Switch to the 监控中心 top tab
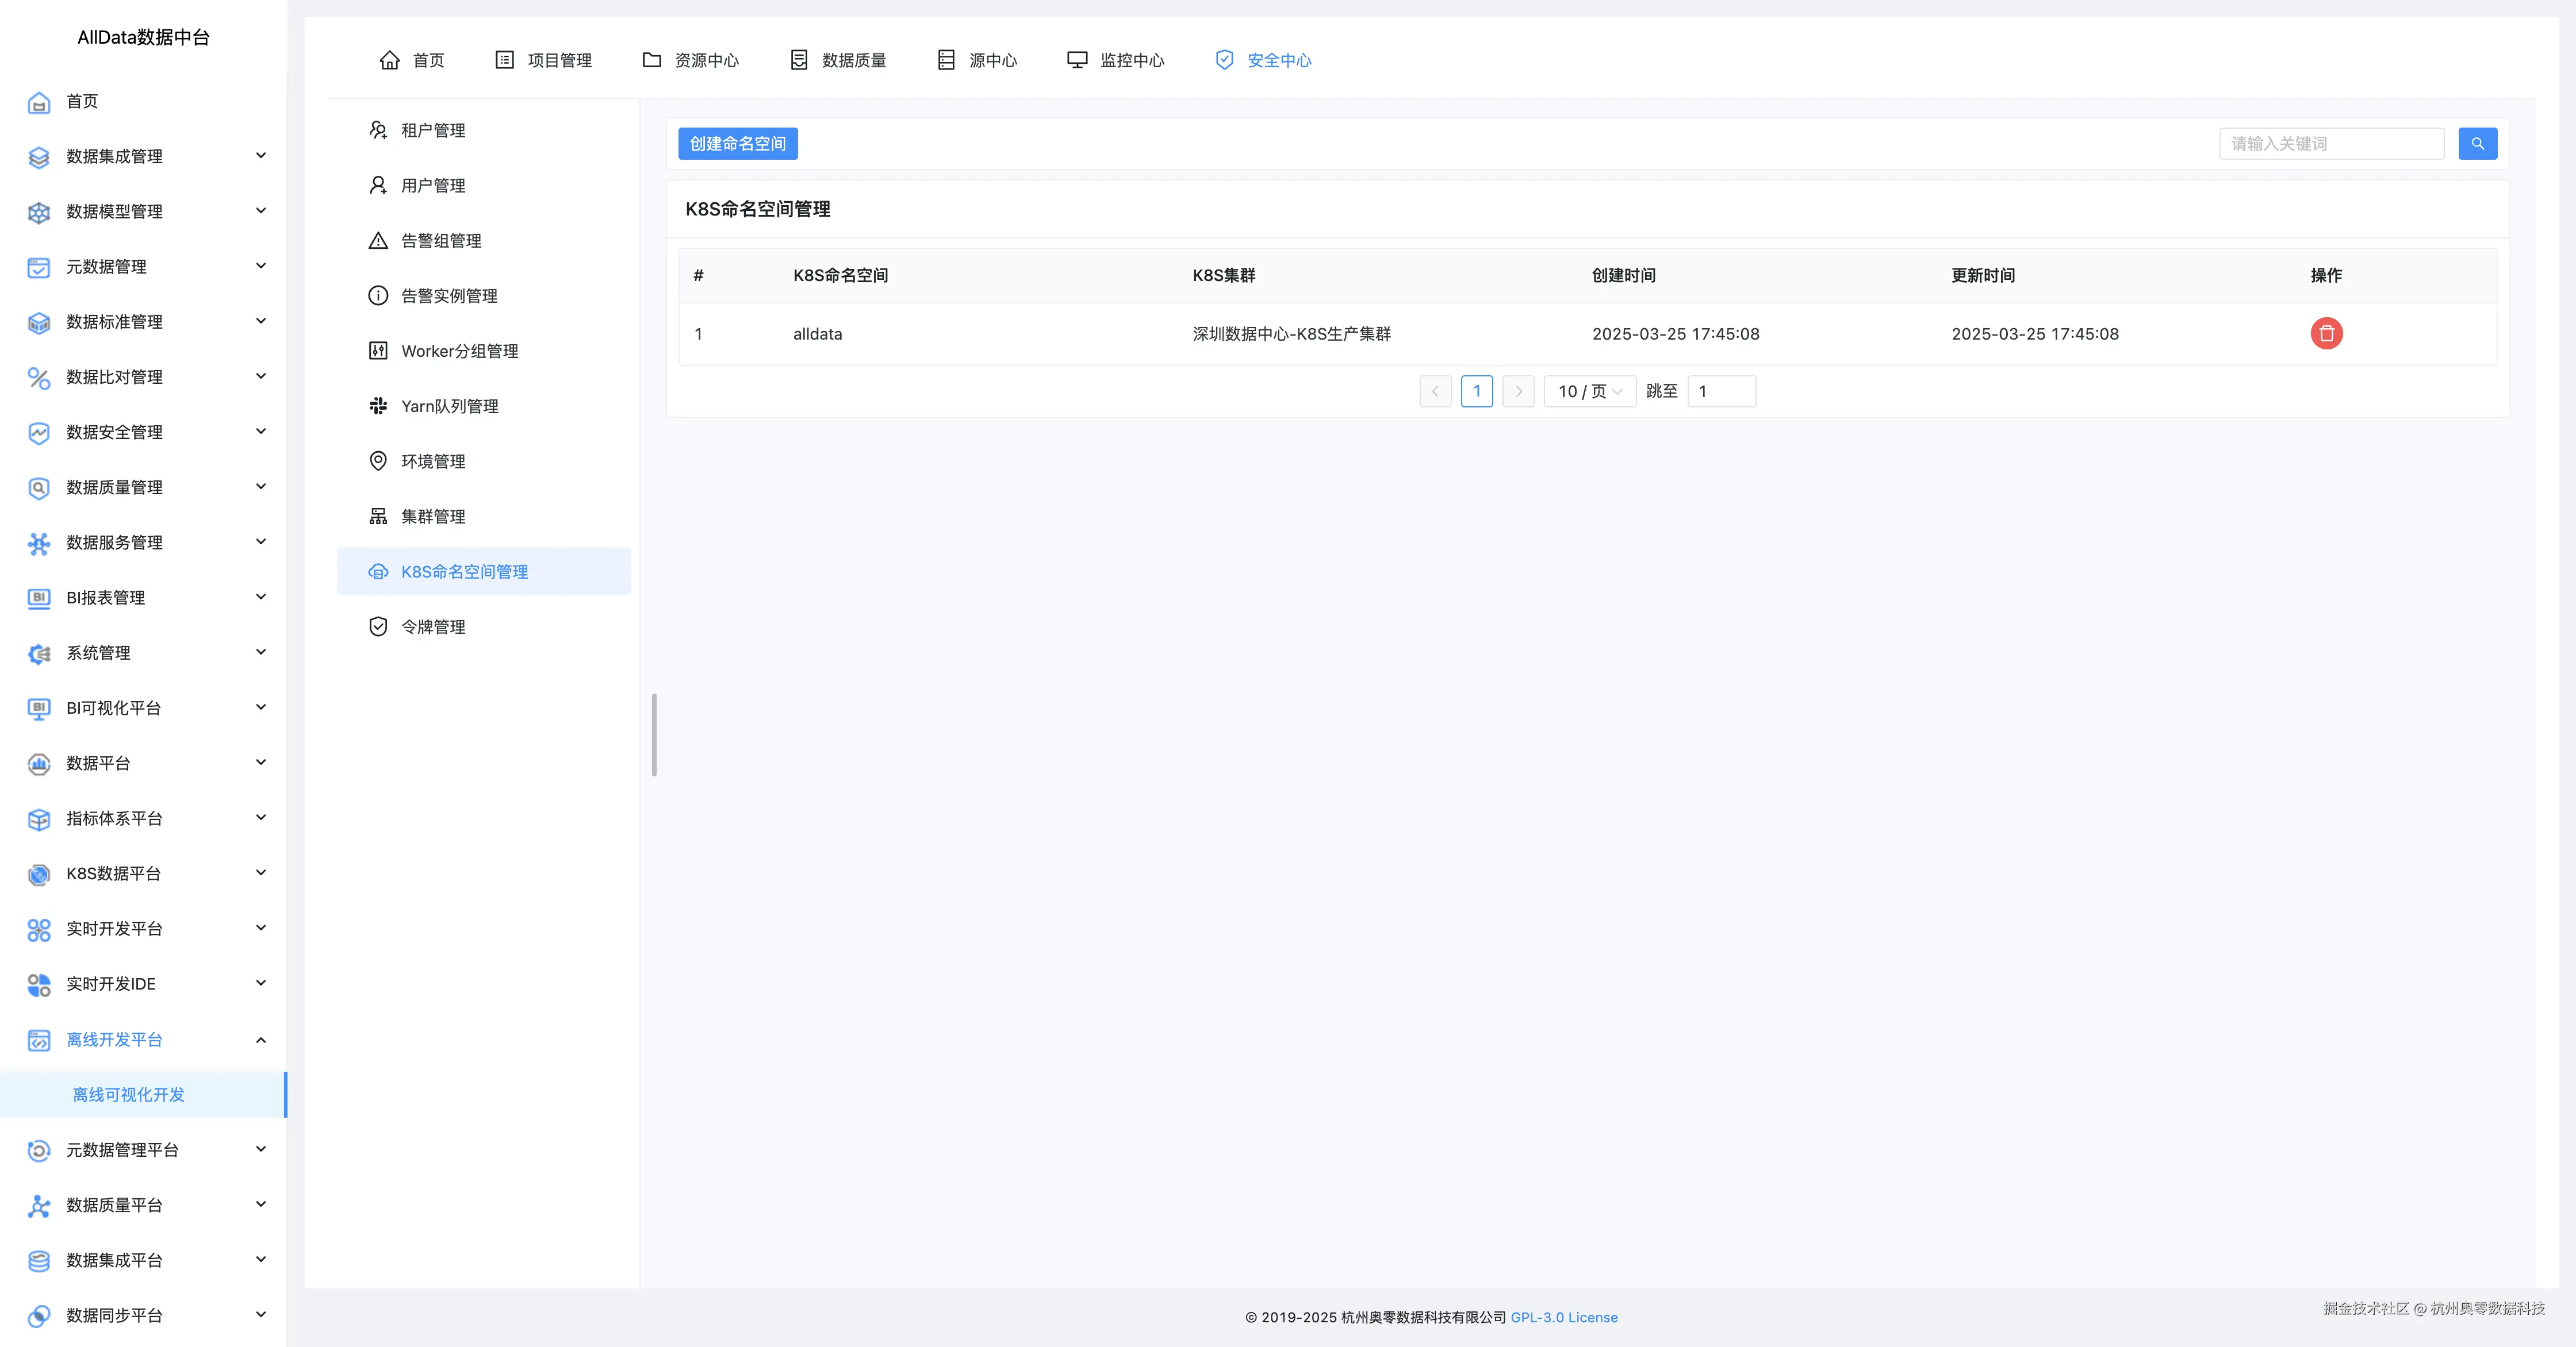 point(1116,60)
